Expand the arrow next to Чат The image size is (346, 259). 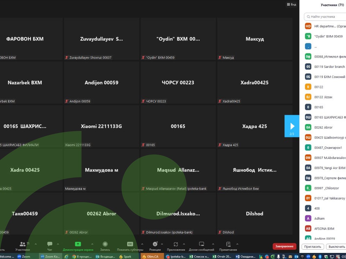[x=58, y=244]
